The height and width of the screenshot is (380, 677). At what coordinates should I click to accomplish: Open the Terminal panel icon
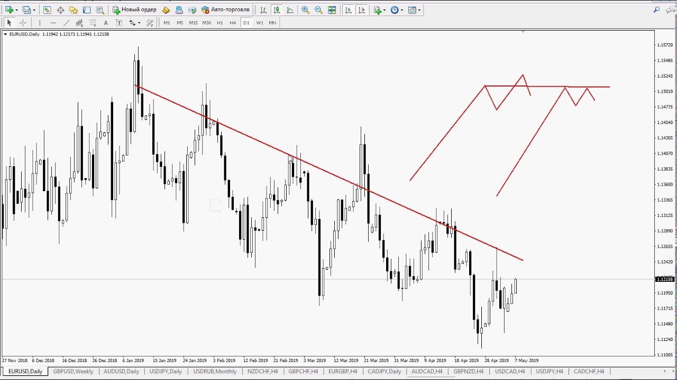(x=87, y=10)
